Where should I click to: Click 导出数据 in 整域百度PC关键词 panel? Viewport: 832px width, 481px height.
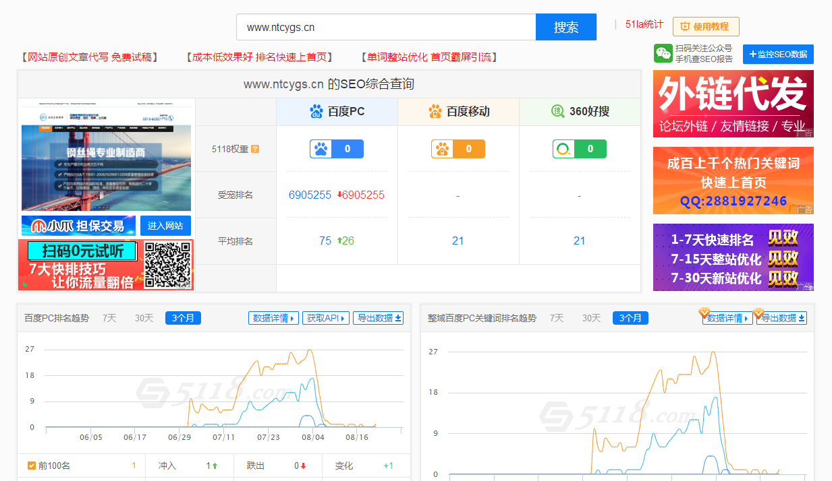pyautogui.click(x=781, y=318)
